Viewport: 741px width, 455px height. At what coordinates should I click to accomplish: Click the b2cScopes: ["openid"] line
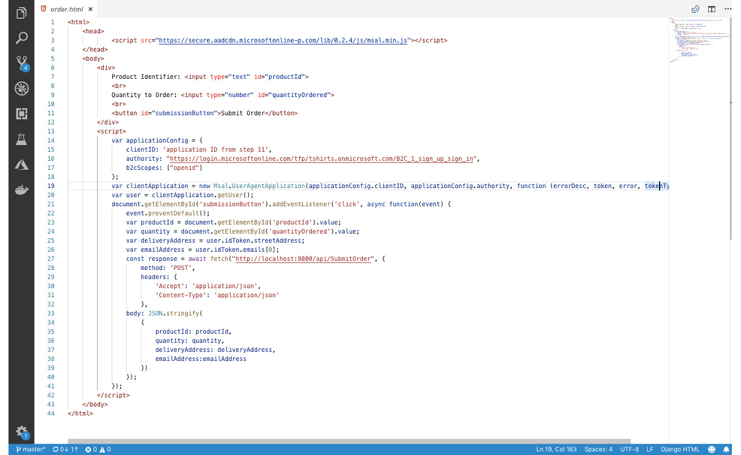[x=164, y=167]
